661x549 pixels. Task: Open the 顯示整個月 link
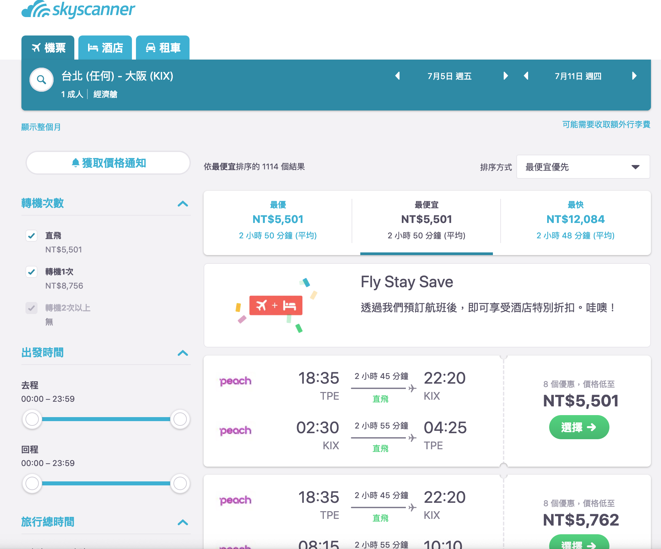coord(41,127)
